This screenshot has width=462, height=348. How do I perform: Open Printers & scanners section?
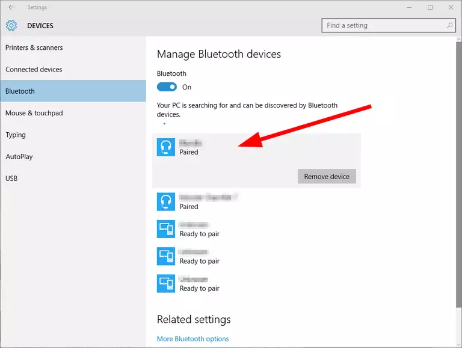34,47
